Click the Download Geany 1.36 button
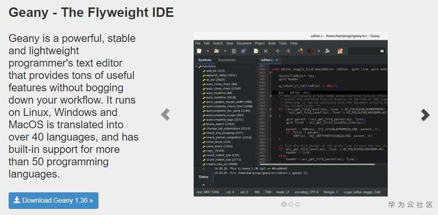 tap(53, 201)
